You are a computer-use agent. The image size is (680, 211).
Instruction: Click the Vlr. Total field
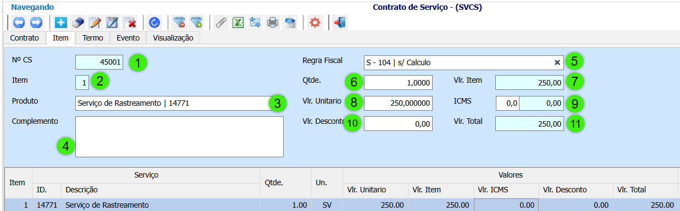tap(530, 124)
